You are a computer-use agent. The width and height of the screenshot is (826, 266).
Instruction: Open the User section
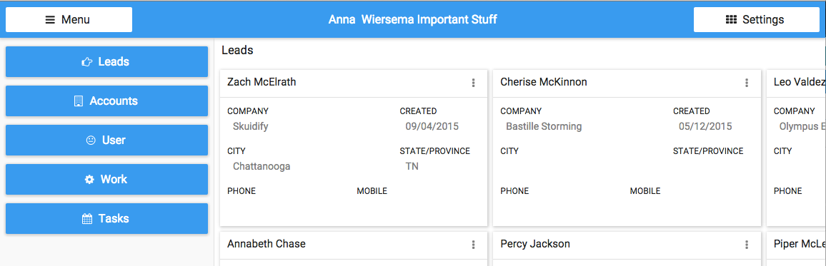107,140
